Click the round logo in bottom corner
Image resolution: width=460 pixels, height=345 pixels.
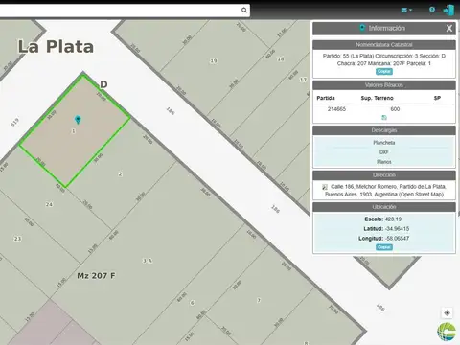tap(447, 332)
